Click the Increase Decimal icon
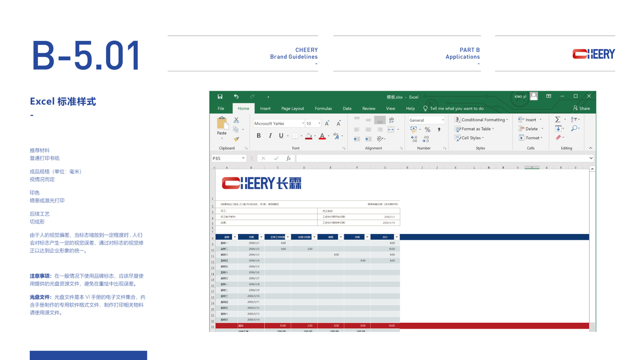Screen dimensions: 641x360 pos(414,139)
